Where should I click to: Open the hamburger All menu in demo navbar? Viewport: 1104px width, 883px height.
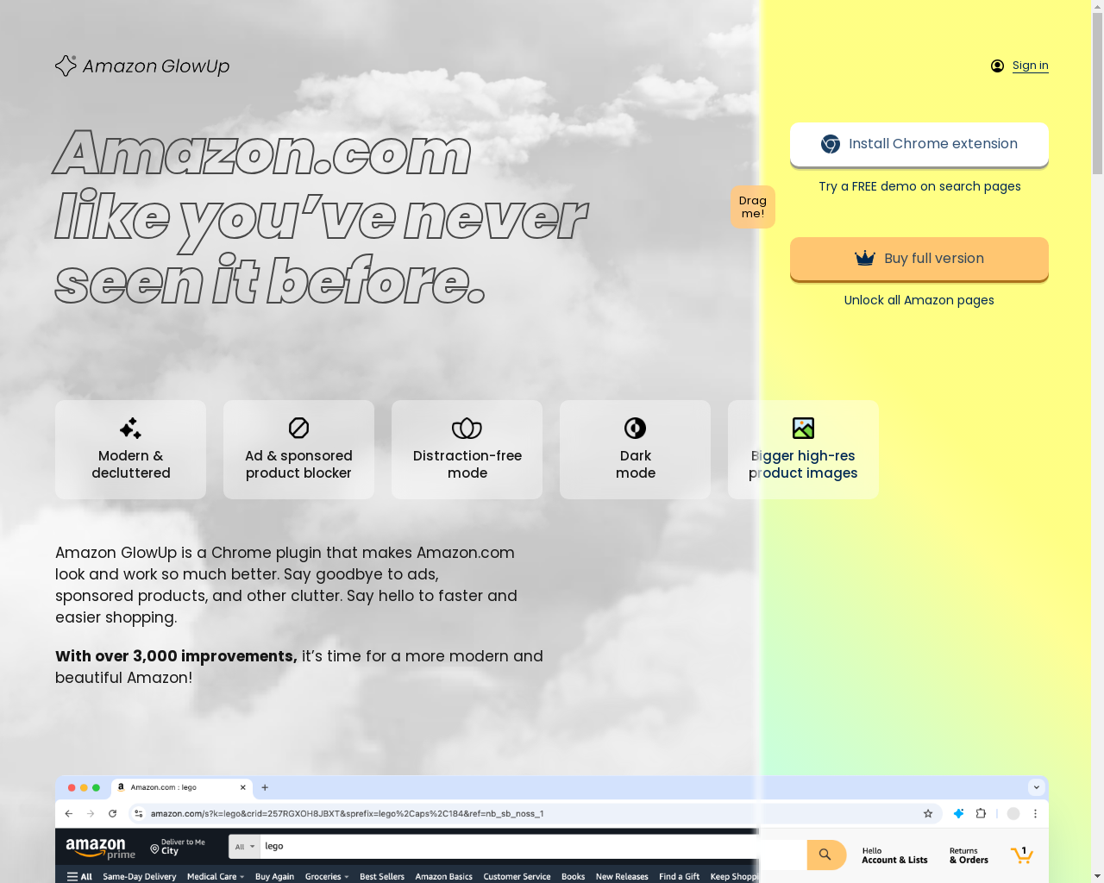coord(79,876)
